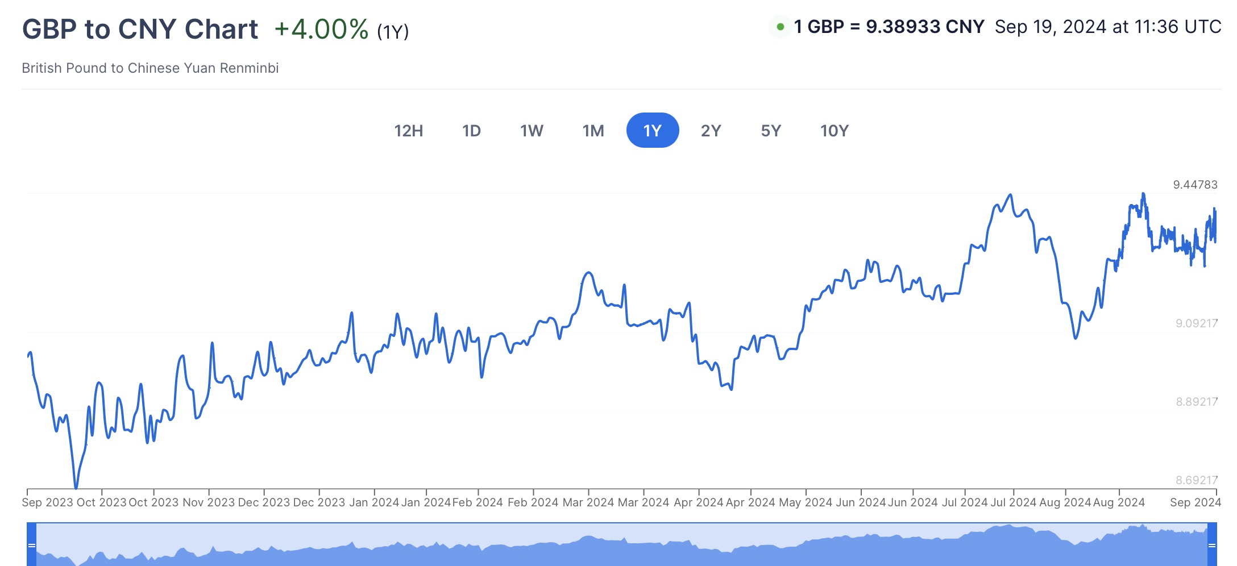Viewport: 1237px width, 566px height.
Task: Click the middle of the navigator overview area
Action: click(x=622, y=544)
